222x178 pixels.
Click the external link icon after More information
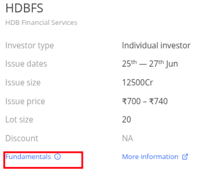[185, 157]
